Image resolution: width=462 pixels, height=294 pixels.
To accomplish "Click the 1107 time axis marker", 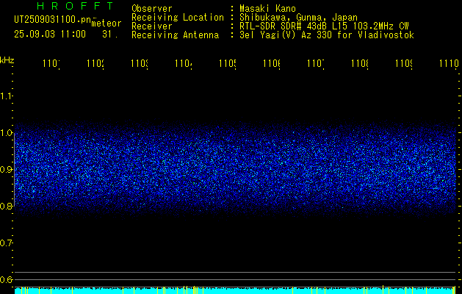I will (316, 64).
